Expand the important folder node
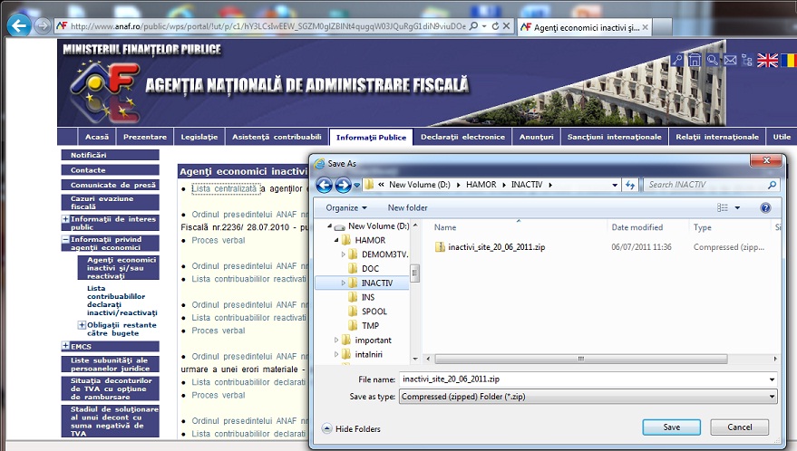The height and width of the screenshot is (451, 797). tap(336, 340)
